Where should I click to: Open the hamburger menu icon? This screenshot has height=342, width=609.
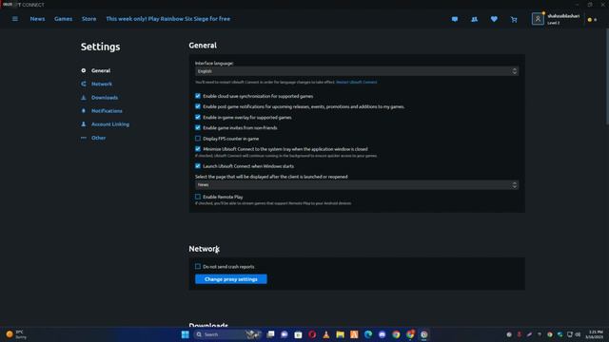(15, 19)
